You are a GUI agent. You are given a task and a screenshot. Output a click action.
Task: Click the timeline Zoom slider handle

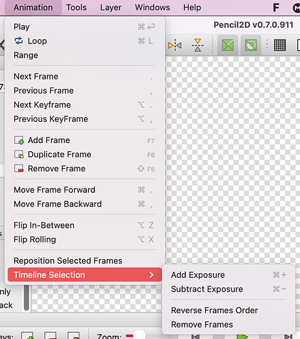139,335
